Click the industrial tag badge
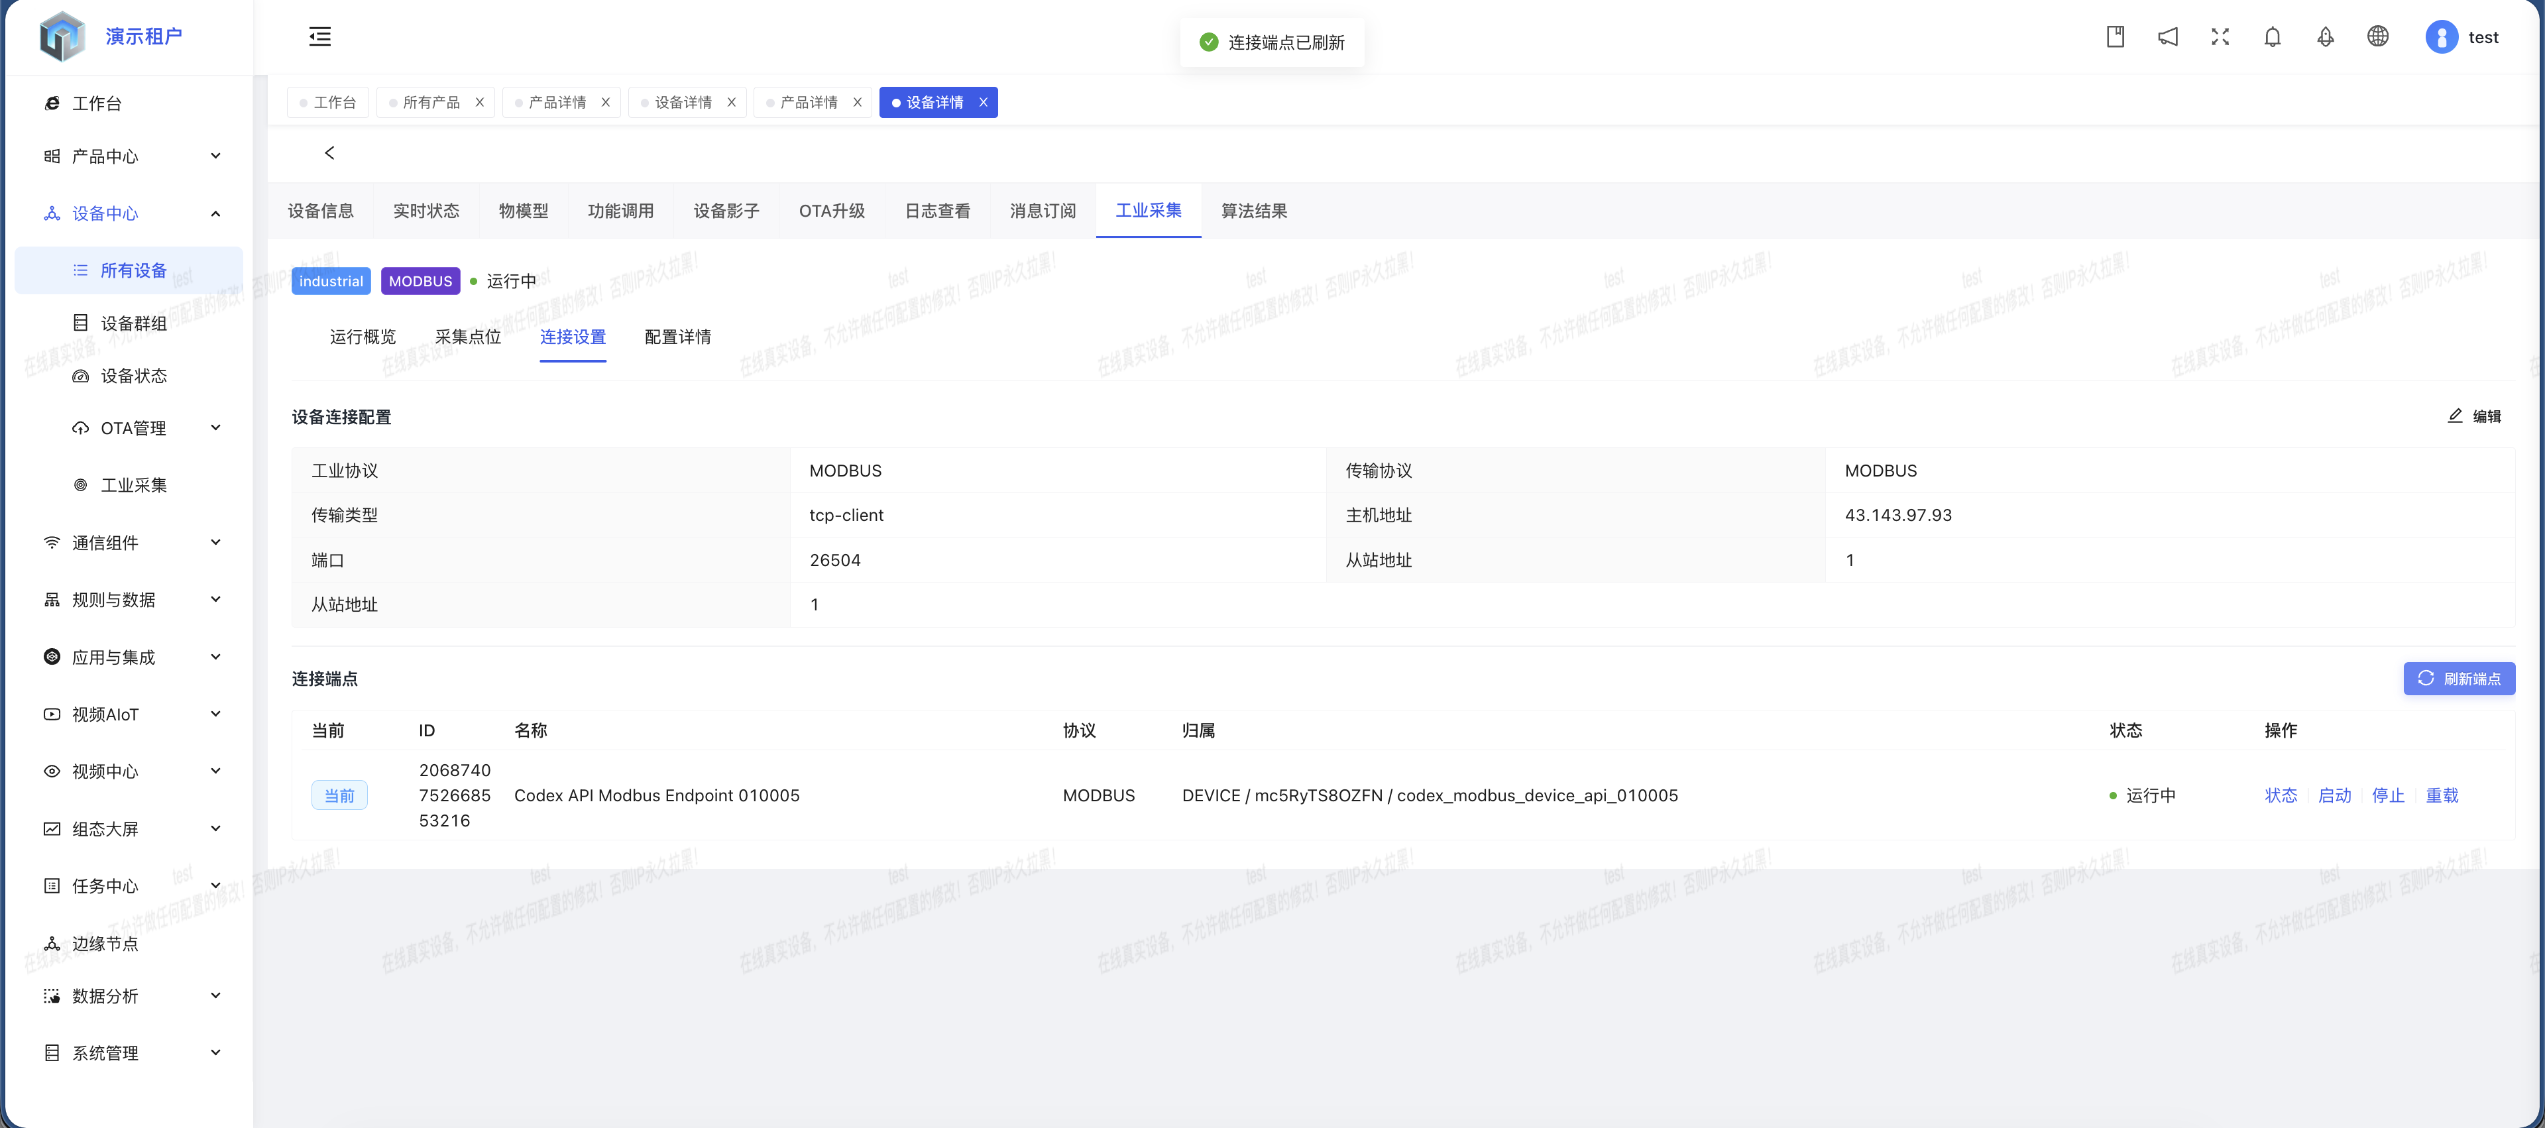Screen dimensions: 2545x1128 click(x=331, y=280)
